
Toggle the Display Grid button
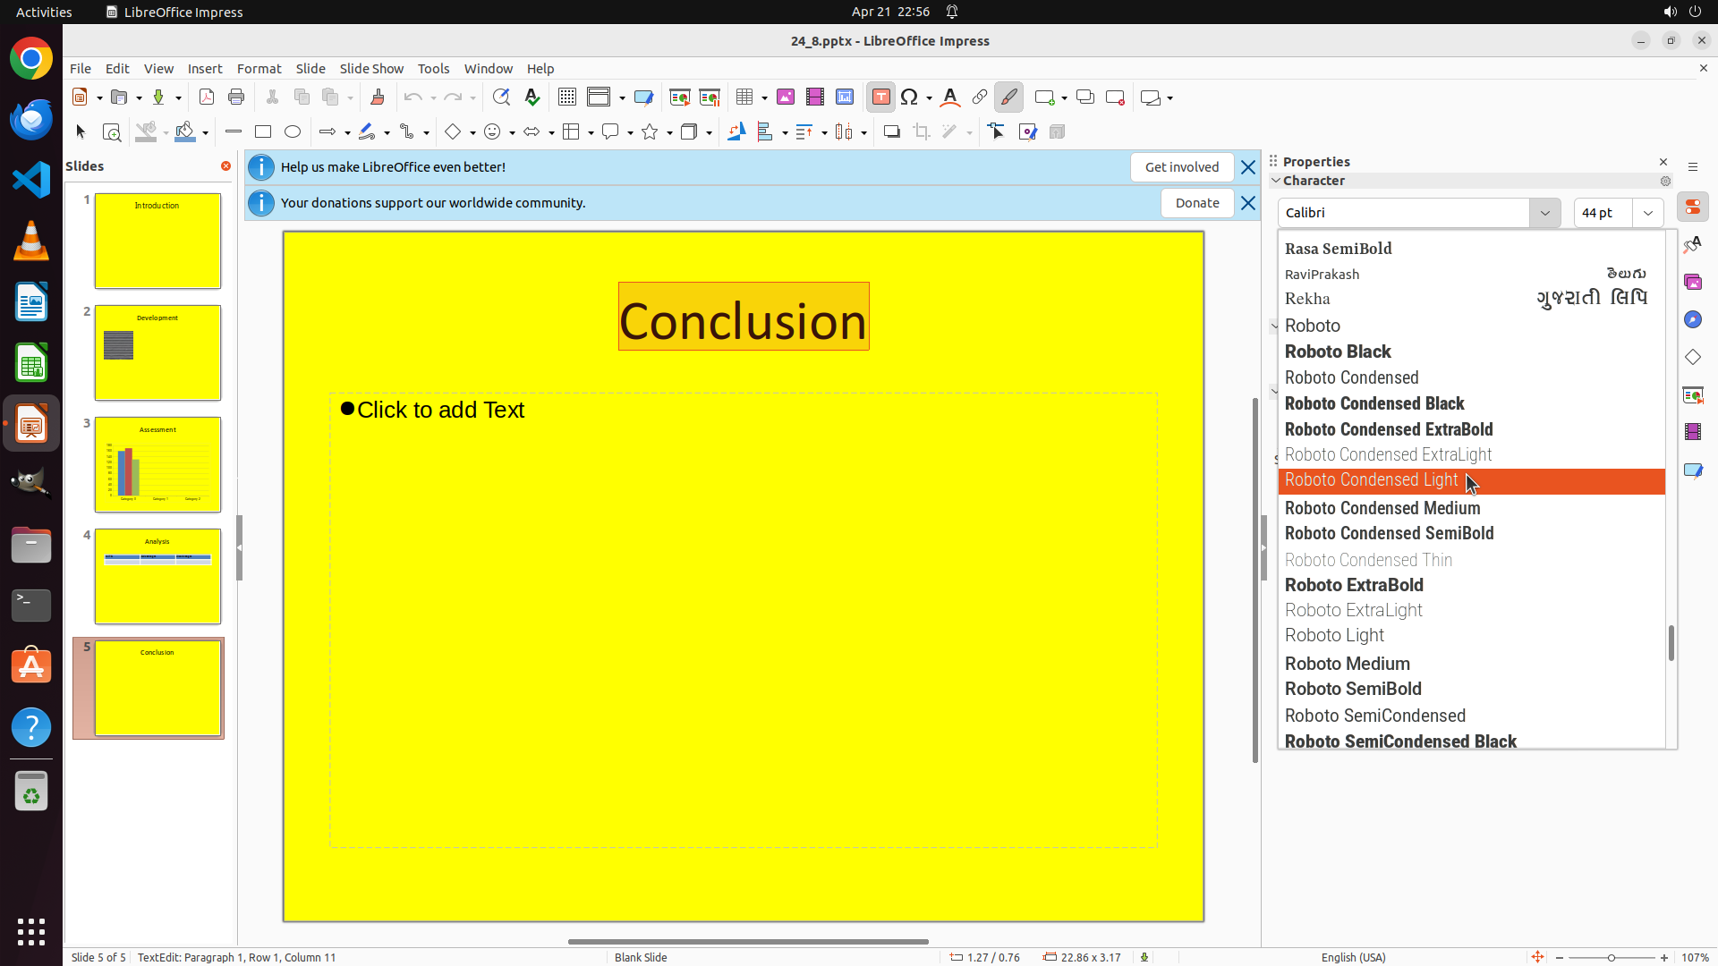point(567,97)
